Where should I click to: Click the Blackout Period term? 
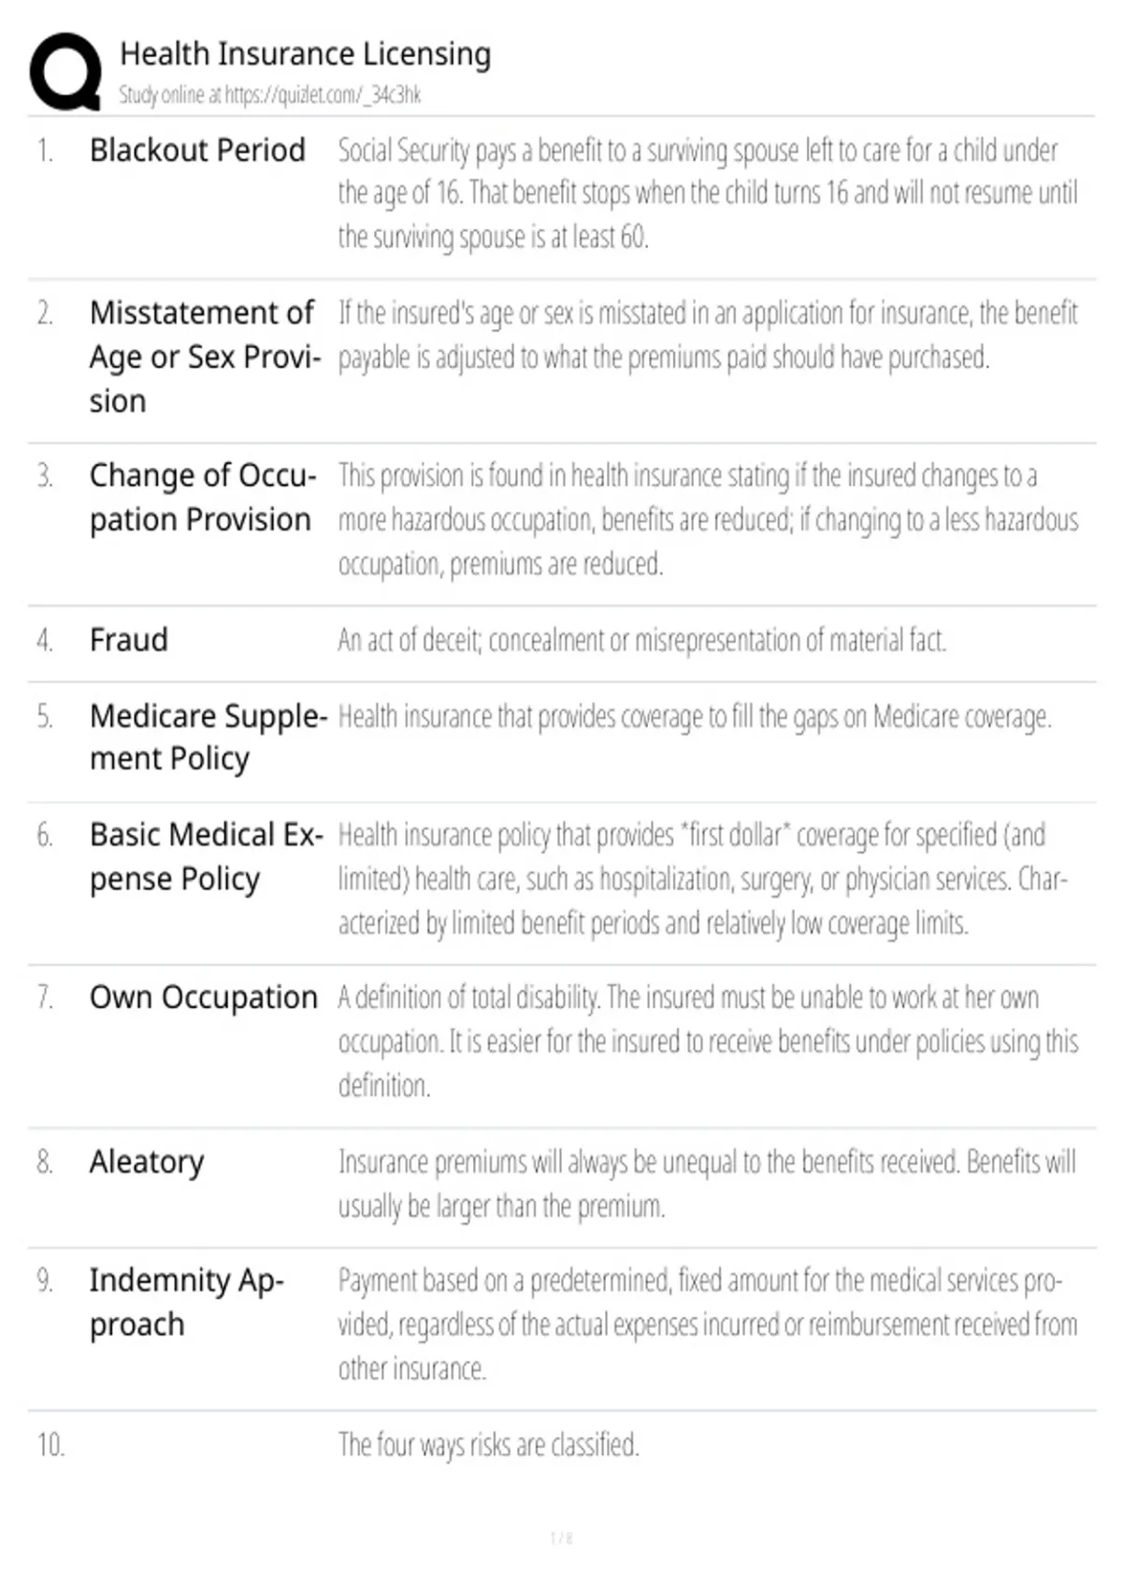coord(197,150)
